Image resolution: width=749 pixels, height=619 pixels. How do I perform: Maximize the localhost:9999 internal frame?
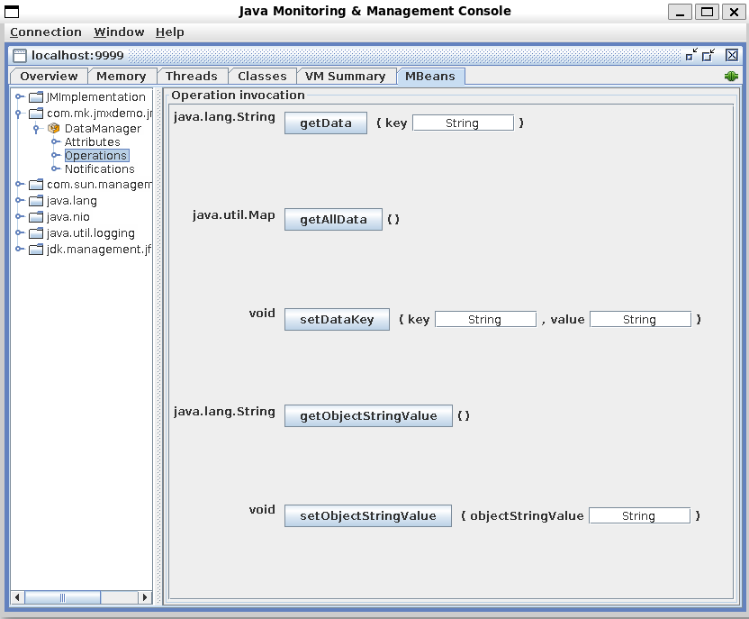point(708,56)
